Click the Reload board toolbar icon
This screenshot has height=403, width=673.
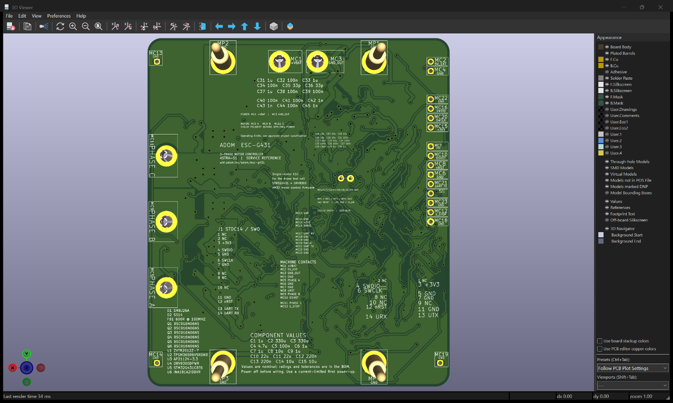[11, 26]
